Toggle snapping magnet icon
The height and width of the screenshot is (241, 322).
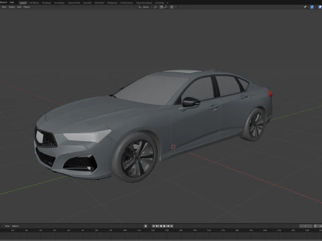[162, 7]
